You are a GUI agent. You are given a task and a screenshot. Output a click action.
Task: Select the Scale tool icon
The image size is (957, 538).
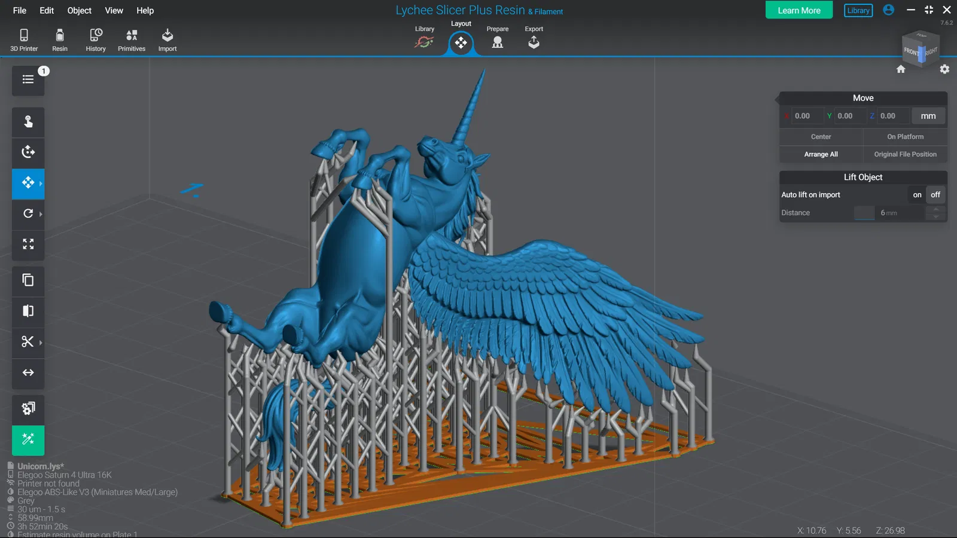tap(28, 244)
